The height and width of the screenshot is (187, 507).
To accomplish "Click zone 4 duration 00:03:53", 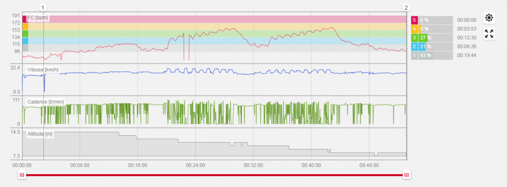I will pyautogui.click(x=466, y=29).
